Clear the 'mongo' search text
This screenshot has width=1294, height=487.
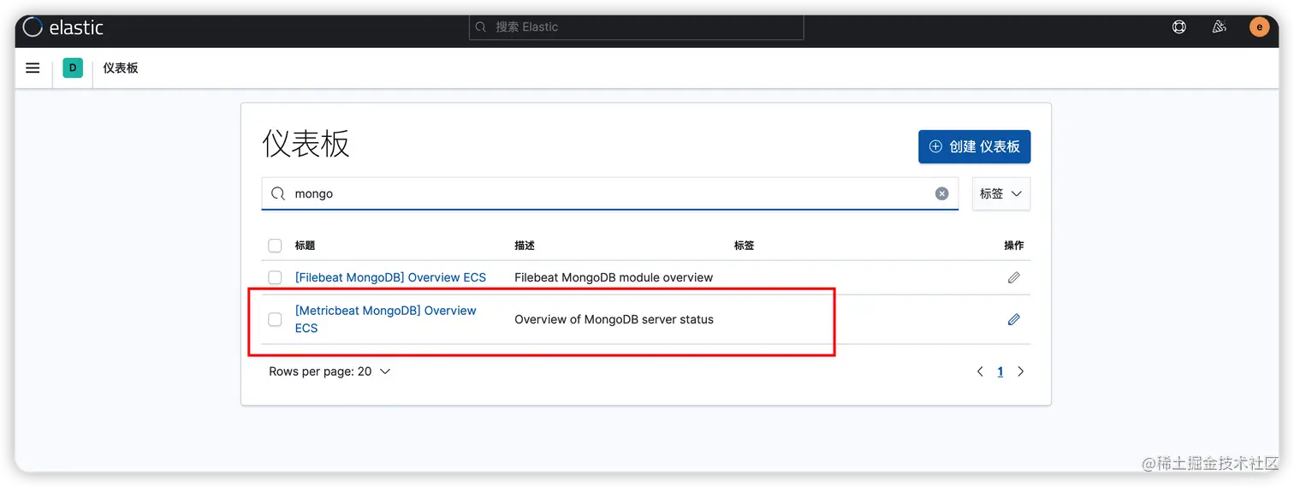pos(941,193)
